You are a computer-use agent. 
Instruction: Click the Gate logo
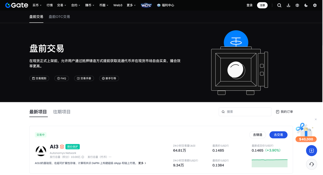[x=17, y=5]
